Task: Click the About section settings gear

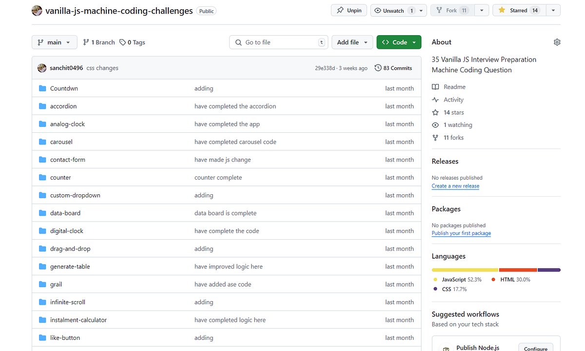Action: pyautogui.click(x=557, y=42)
